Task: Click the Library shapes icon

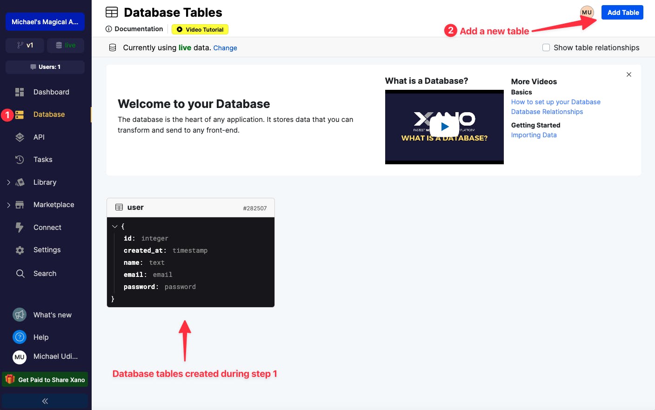Action: click(x=20, y=182)
